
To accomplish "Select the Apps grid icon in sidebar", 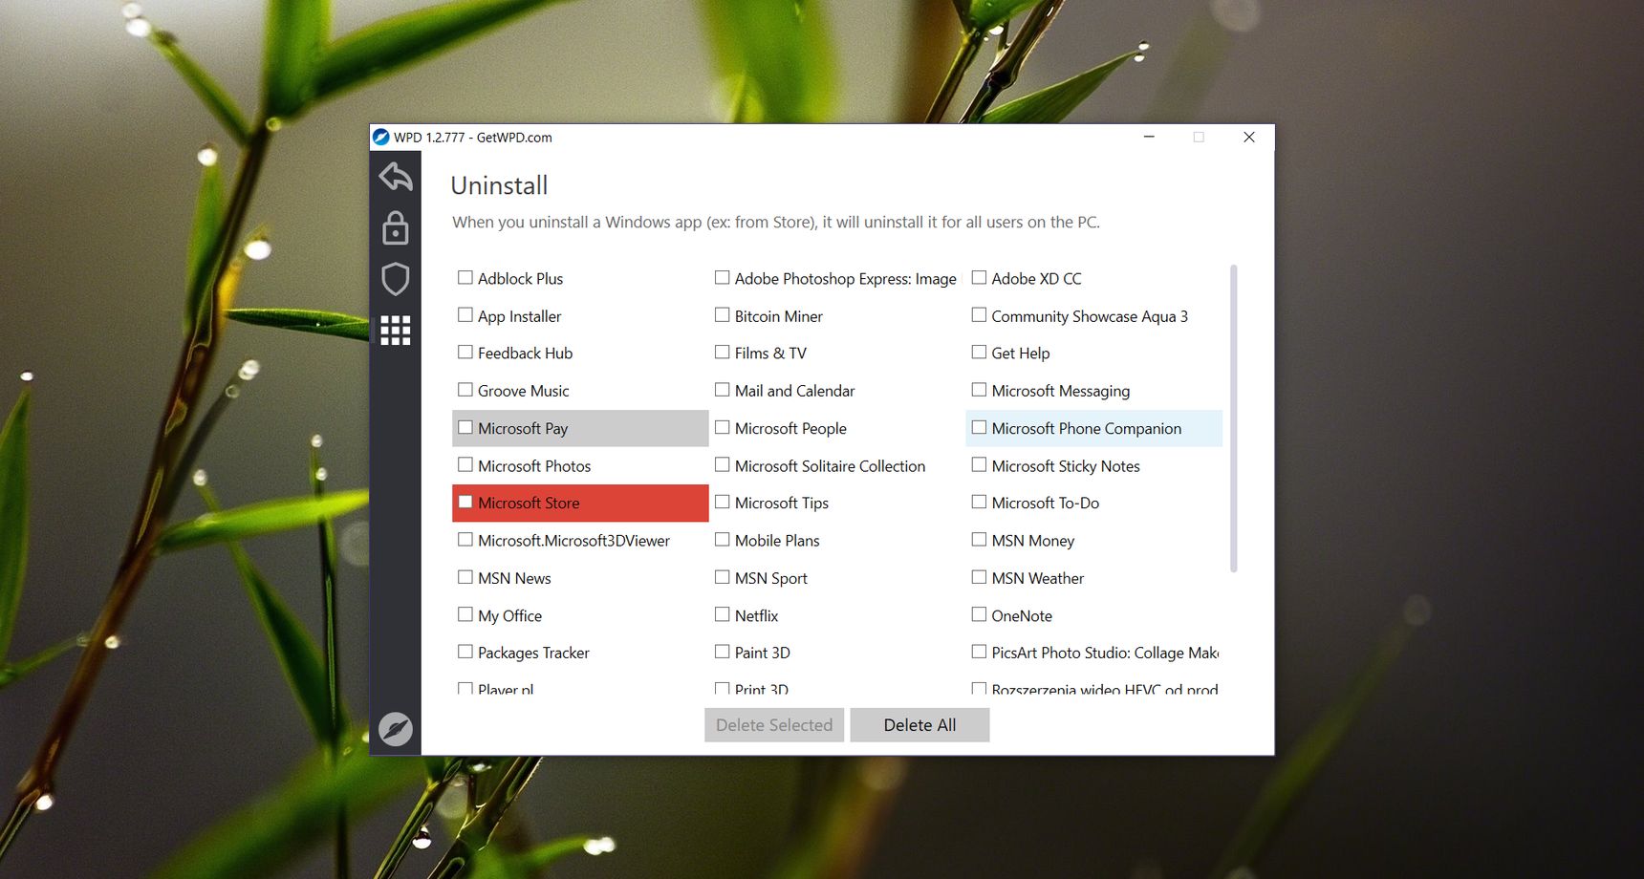I will pyautogui.click(x=396, y=331).
